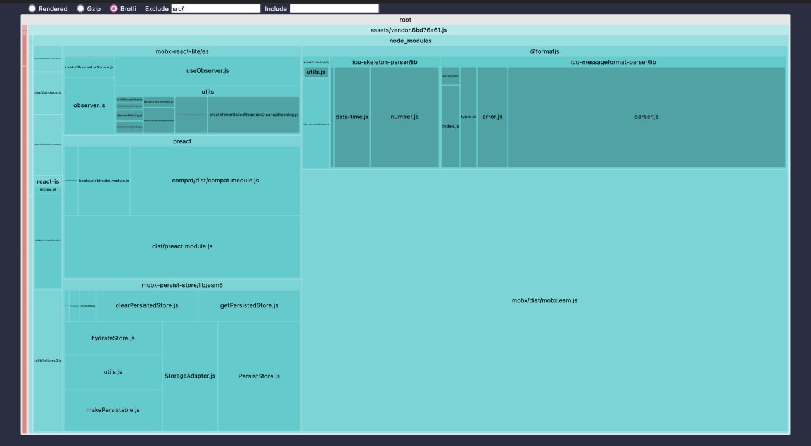Screen dimensions: 811x446
Task: Select the hydrateStore.js block
Action: [x=113, y=338]
